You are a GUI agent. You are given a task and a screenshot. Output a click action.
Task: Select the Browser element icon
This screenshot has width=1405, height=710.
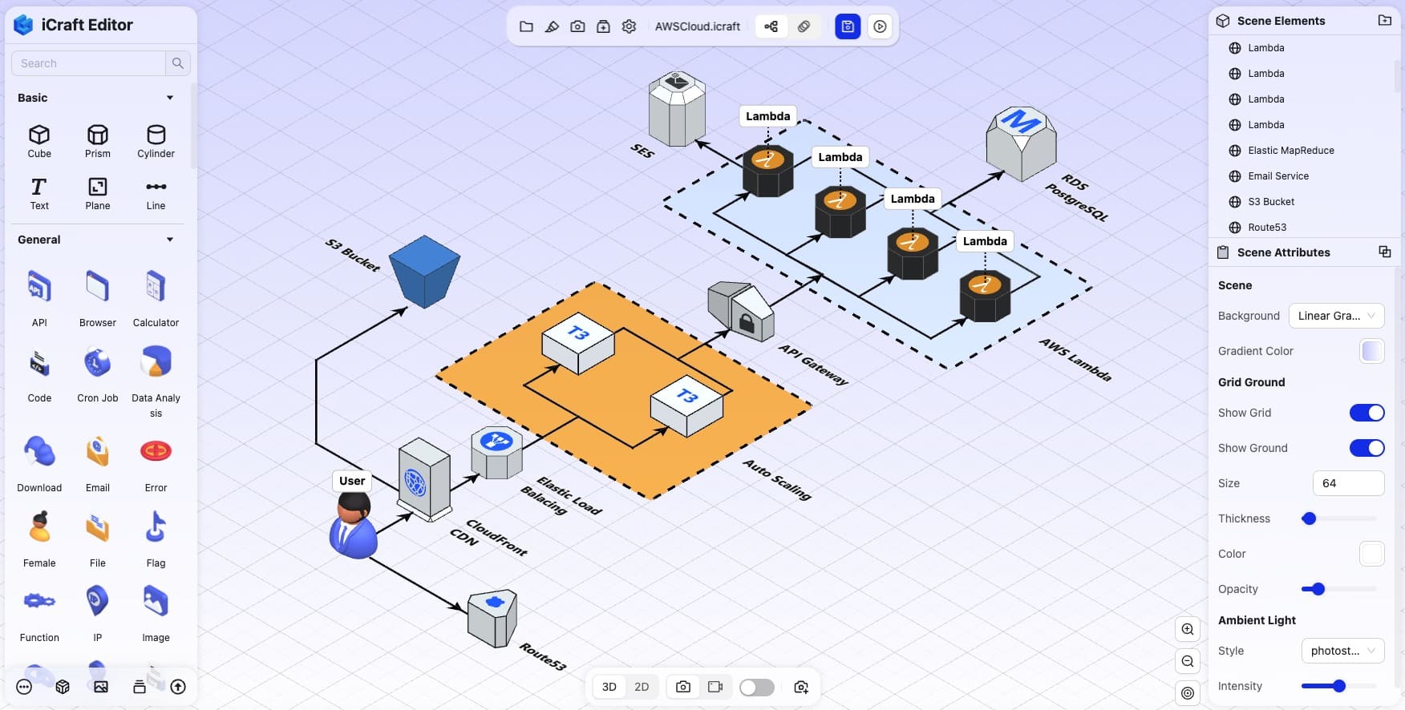coord(98,297)
